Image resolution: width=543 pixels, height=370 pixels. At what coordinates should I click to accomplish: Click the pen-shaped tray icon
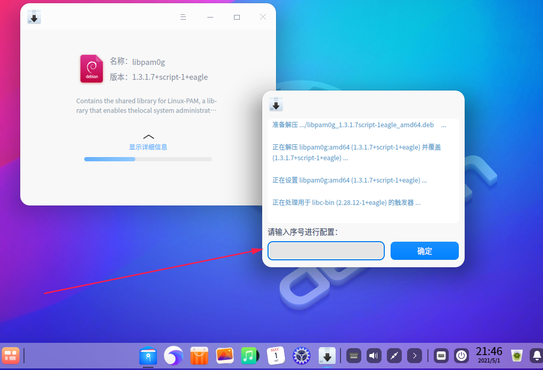(x=394, y=356)
